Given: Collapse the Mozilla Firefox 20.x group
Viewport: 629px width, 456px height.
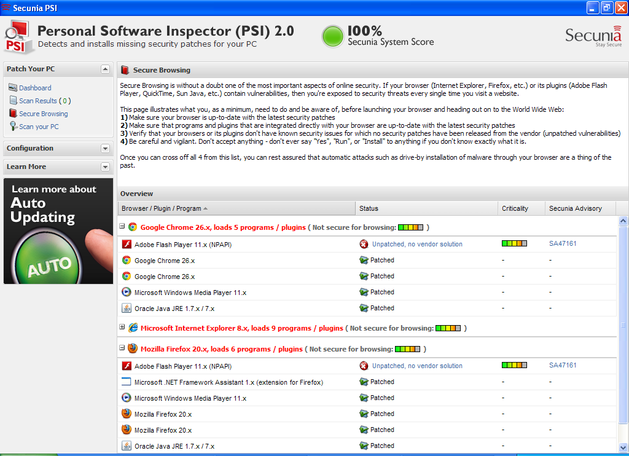Looking at the screenshot, I should [x=122, y=348].
